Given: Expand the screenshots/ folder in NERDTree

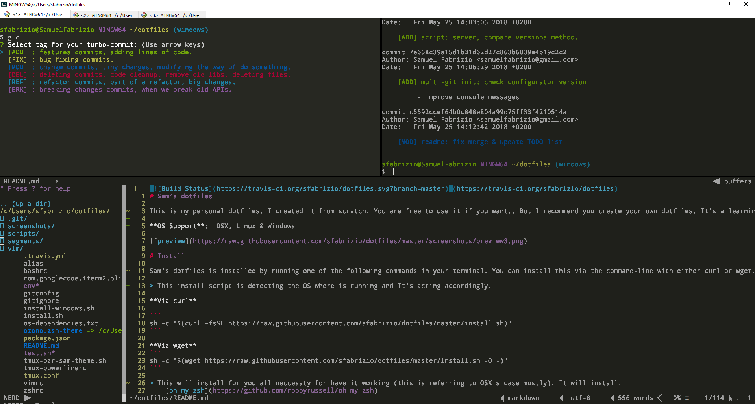Looking at the screenshot, I should 31,226.
